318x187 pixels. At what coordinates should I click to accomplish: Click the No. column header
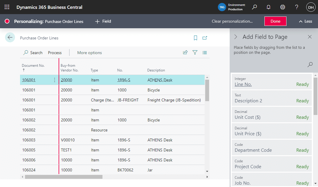click(120, 70)
